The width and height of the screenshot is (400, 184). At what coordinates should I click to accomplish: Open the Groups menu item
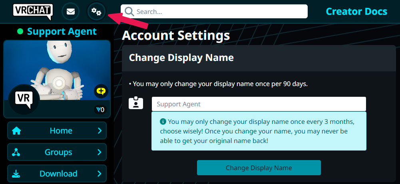coord(57,152)
